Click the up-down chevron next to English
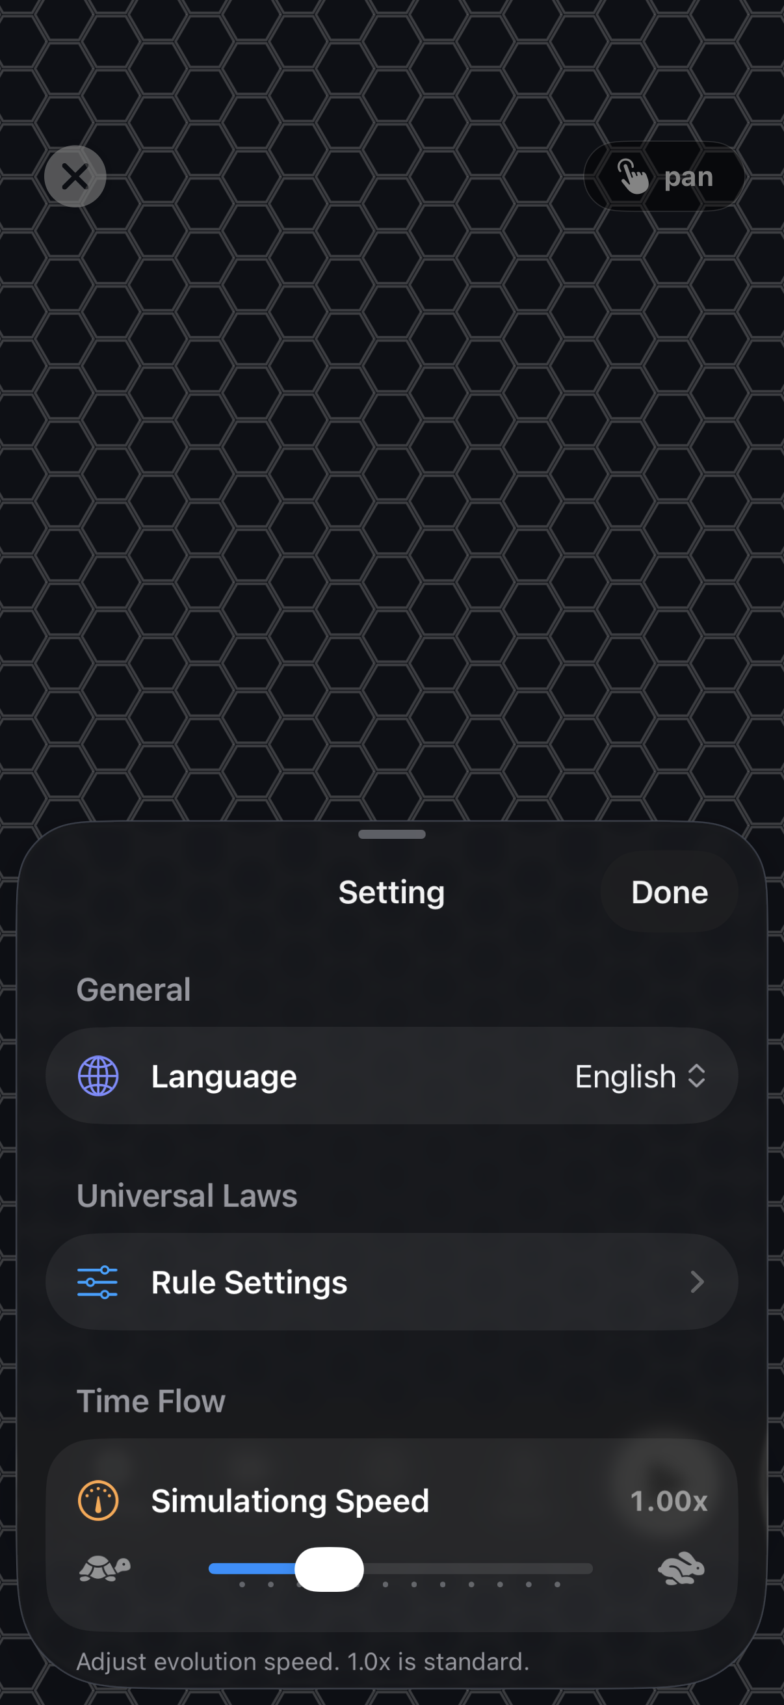This screenshot has width=784, height=1705. click(x=696, y=1076)
